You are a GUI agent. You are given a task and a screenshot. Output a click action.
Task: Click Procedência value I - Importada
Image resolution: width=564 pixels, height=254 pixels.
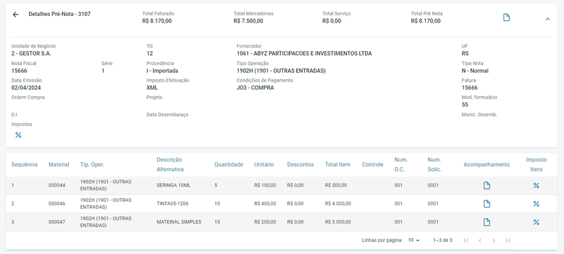(x=162, y=71)
